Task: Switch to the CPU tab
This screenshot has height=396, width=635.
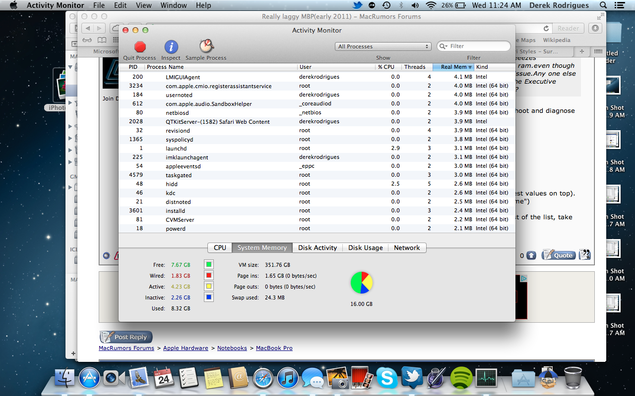Action: pos(220,247)
